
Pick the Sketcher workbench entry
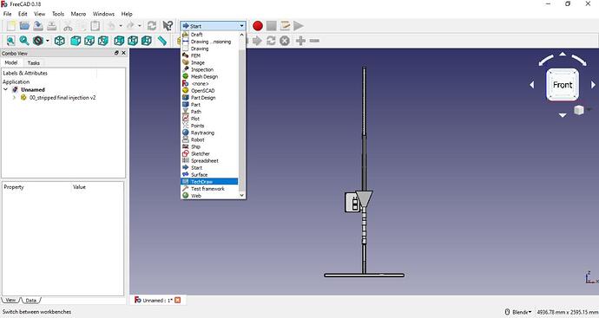click(x=209, y=153)
